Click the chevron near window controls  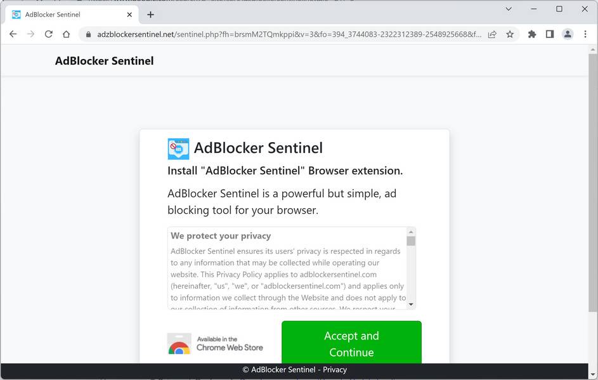point(509,10)
